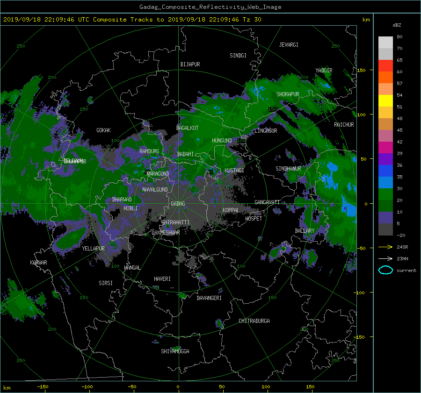This screenshot has height=393, width=421.
Task: Click the white 23MN arrow legend icon
Action: pos(385,258)
